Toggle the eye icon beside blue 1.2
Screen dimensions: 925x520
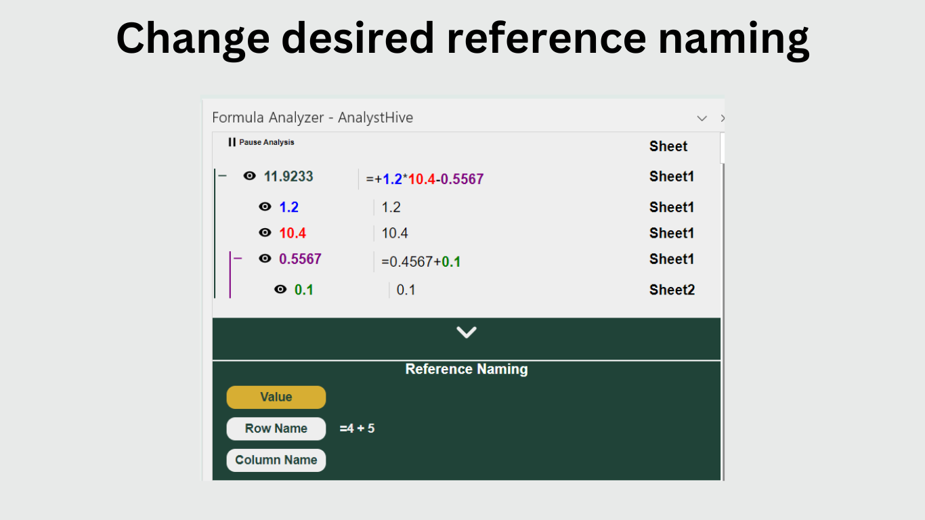pos(265,207)
